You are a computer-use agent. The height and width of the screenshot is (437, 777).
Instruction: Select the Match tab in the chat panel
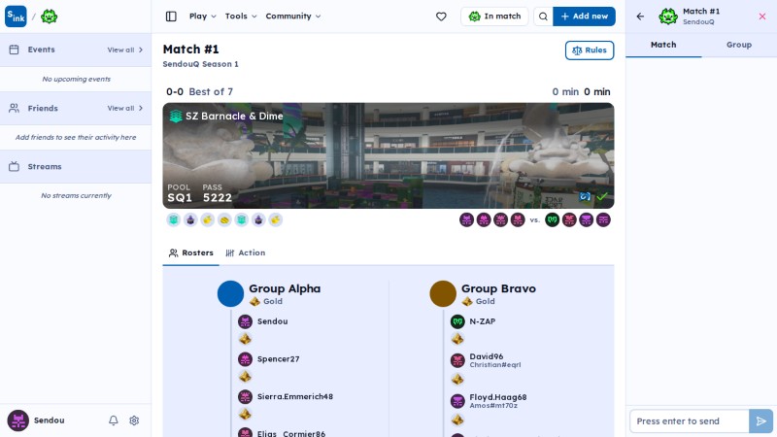coord(663,45)
